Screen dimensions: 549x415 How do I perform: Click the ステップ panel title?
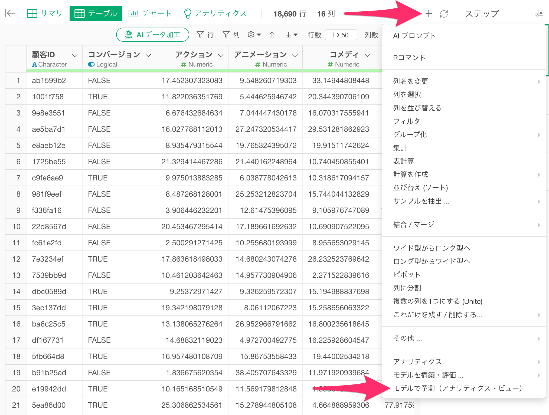pyautogui.click(x=482, y=14)
